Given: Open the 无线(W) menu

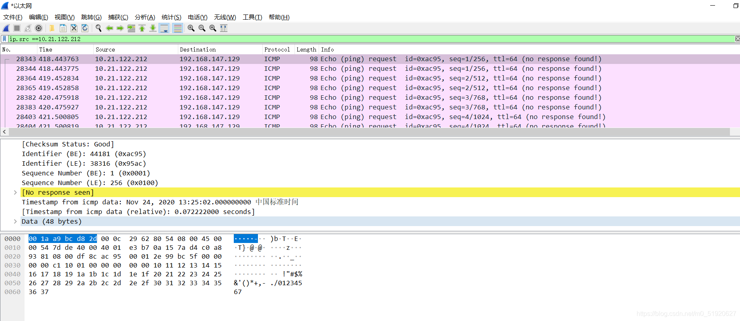Looking at the screenshot, I should [225, 17].
